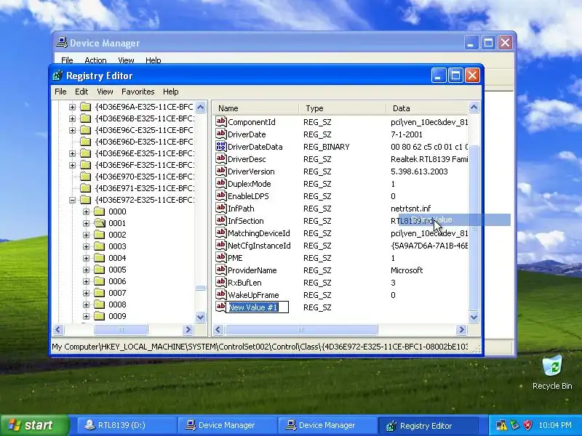Click the RxBufLen string value icon

pyautogui.click(x=221, y=282)
